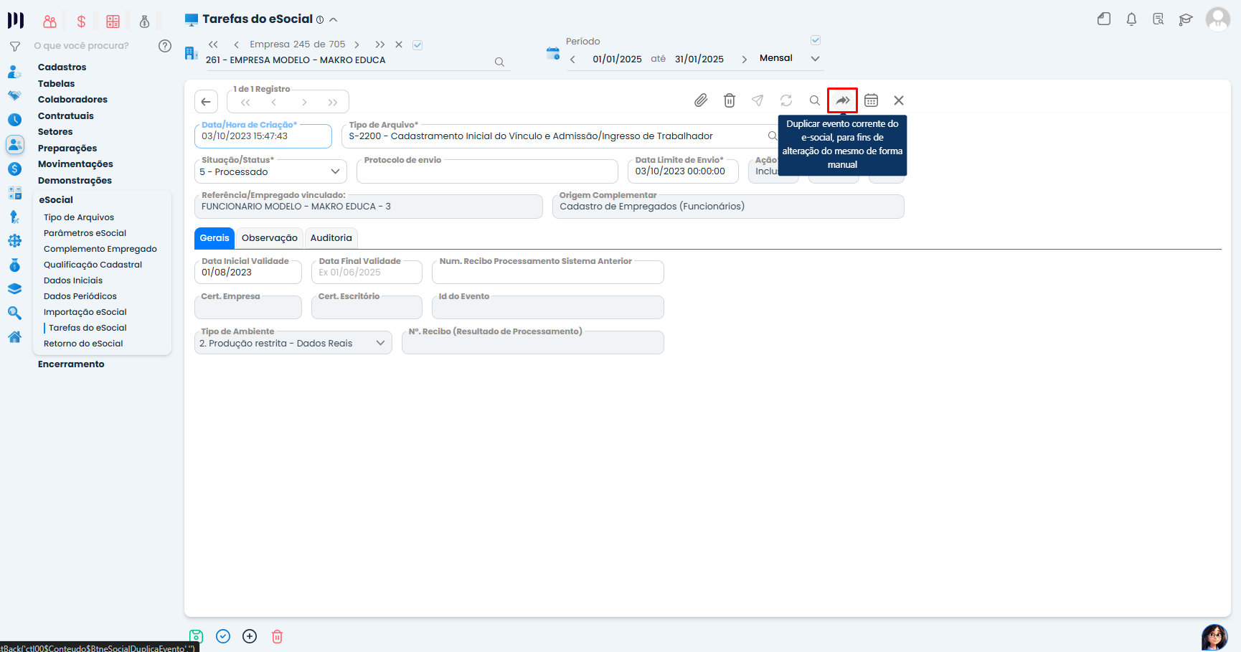Screen dimensions: 1241x652
Task: Toggle the checkbox next to Empresa navigation
Action: tap(417, 45)
